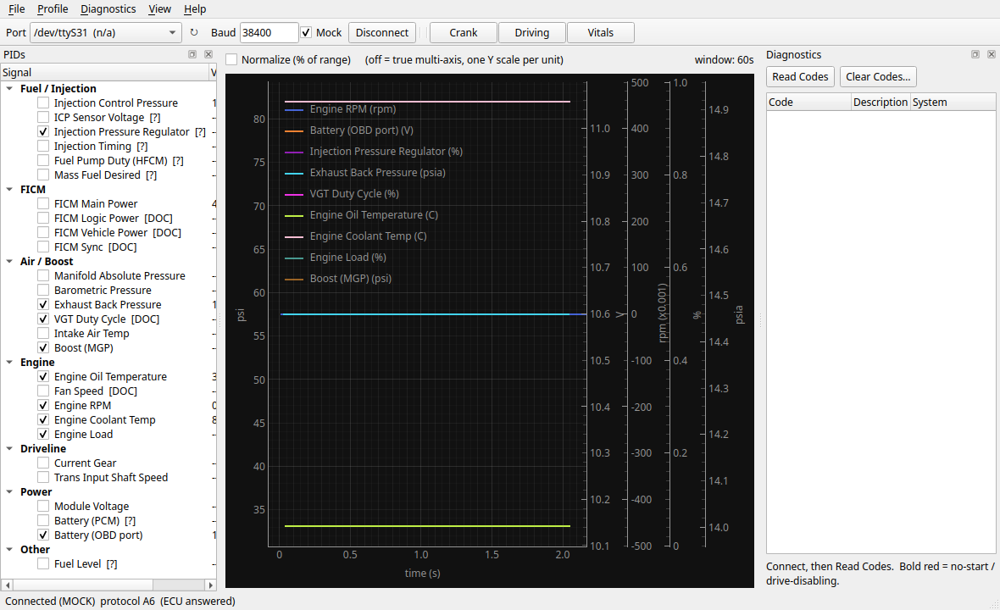
Task: Close the PIDs panel
Action: 208,54
